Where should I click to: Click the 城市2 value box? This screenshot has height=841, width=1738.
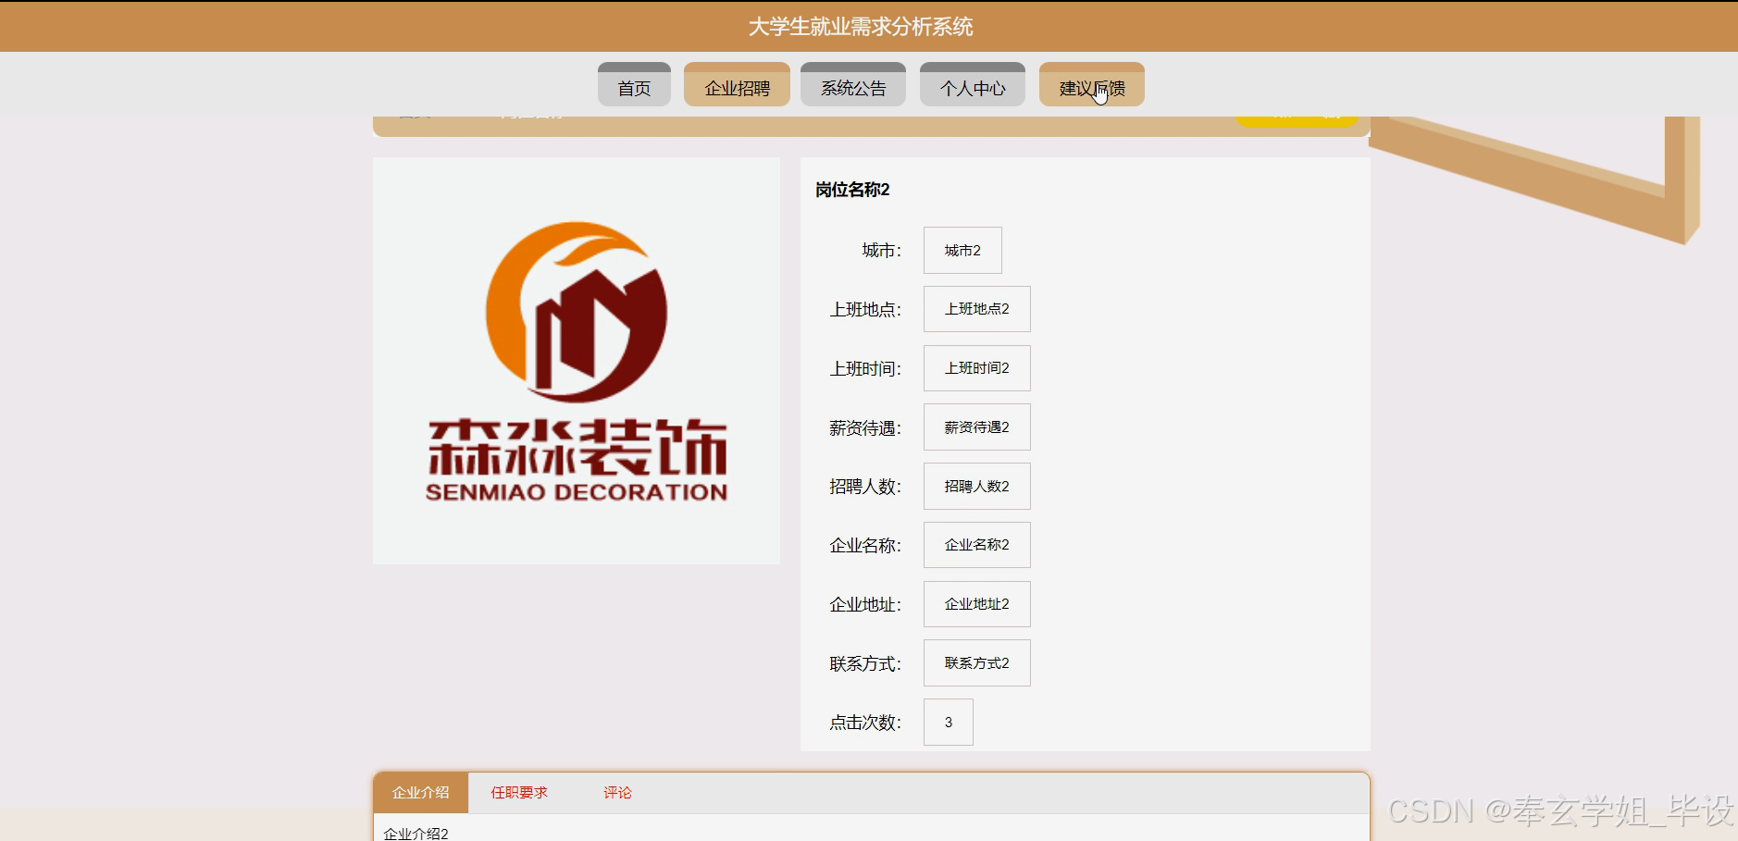(962, 251)
